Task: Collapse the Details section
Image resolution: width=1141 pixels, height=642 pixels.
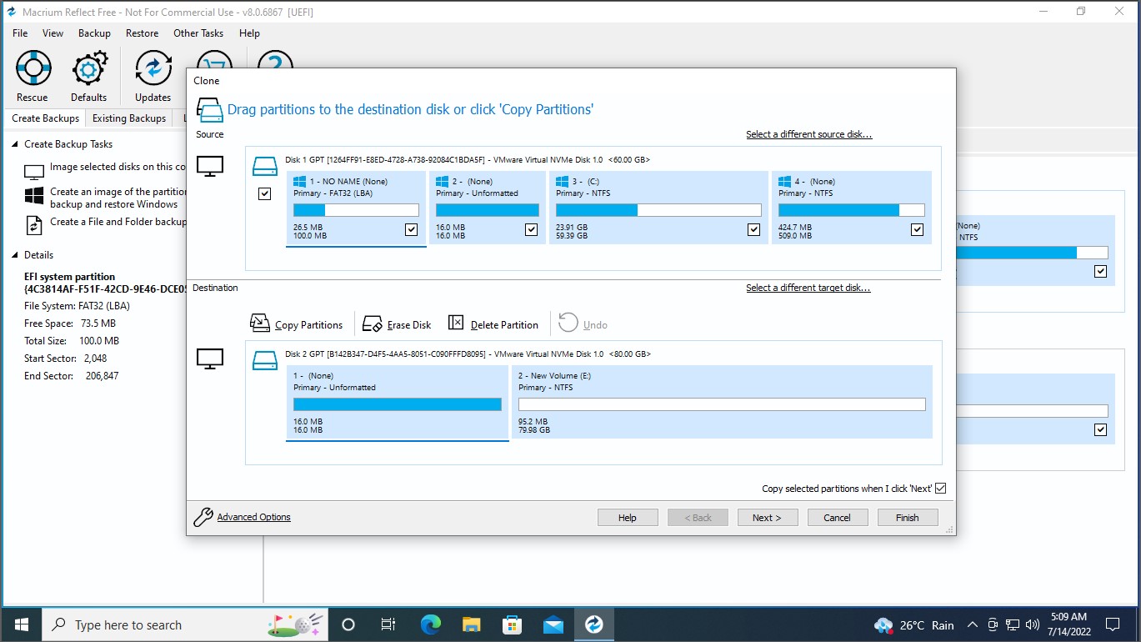Action: click(x=15, y=255)
